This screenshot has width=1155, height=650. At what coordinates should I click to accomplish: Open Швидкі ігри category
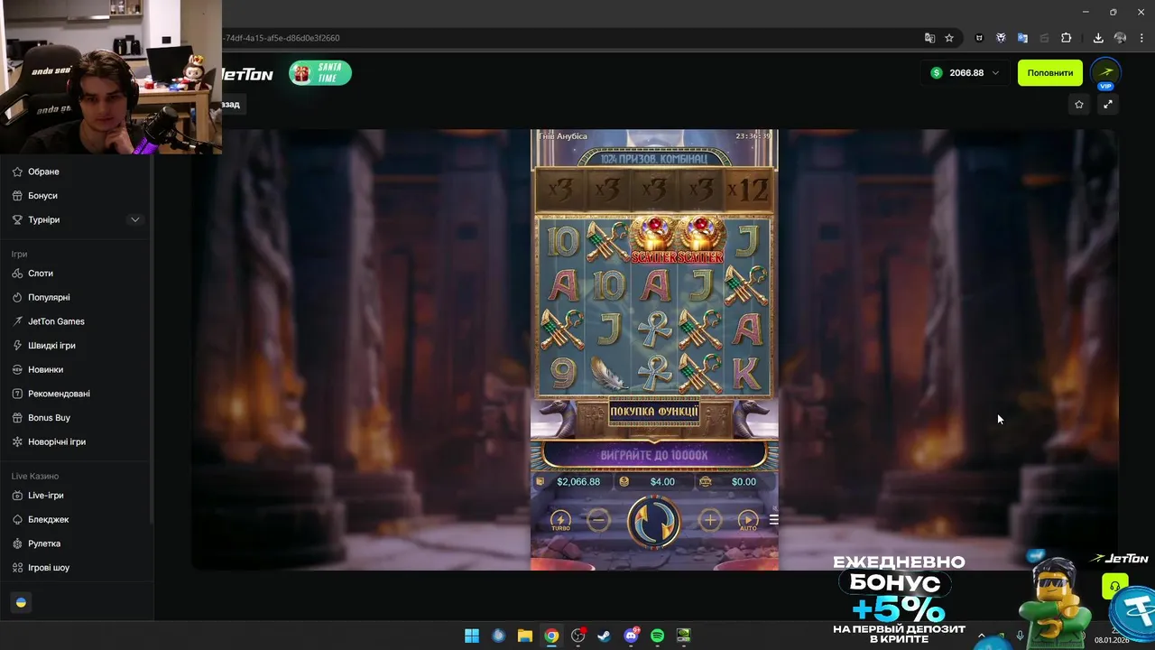click(51, 346)
